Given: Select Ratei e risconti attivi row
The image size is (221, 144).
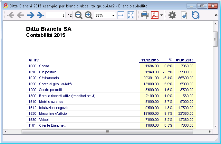Looking at the screenshot, I should click(111, 96).
